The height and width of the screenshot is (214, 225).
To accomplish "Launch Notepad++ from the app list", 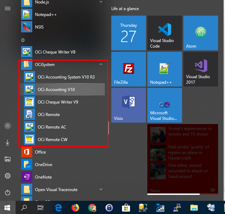I will point(63,14).
